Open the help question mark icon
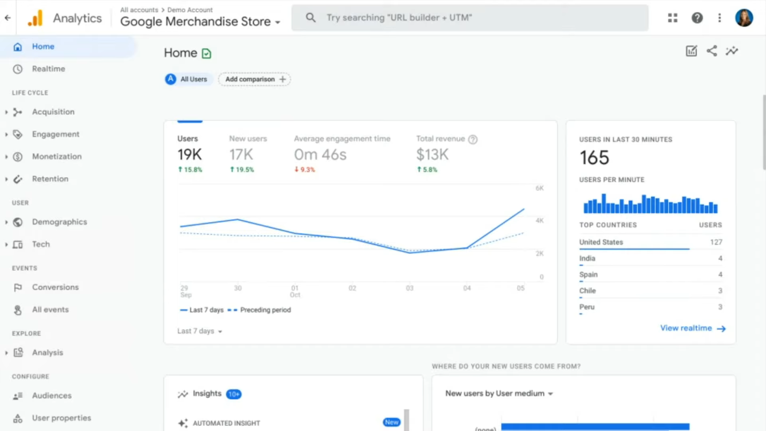766x431 pixels. (x=697, y=18)
